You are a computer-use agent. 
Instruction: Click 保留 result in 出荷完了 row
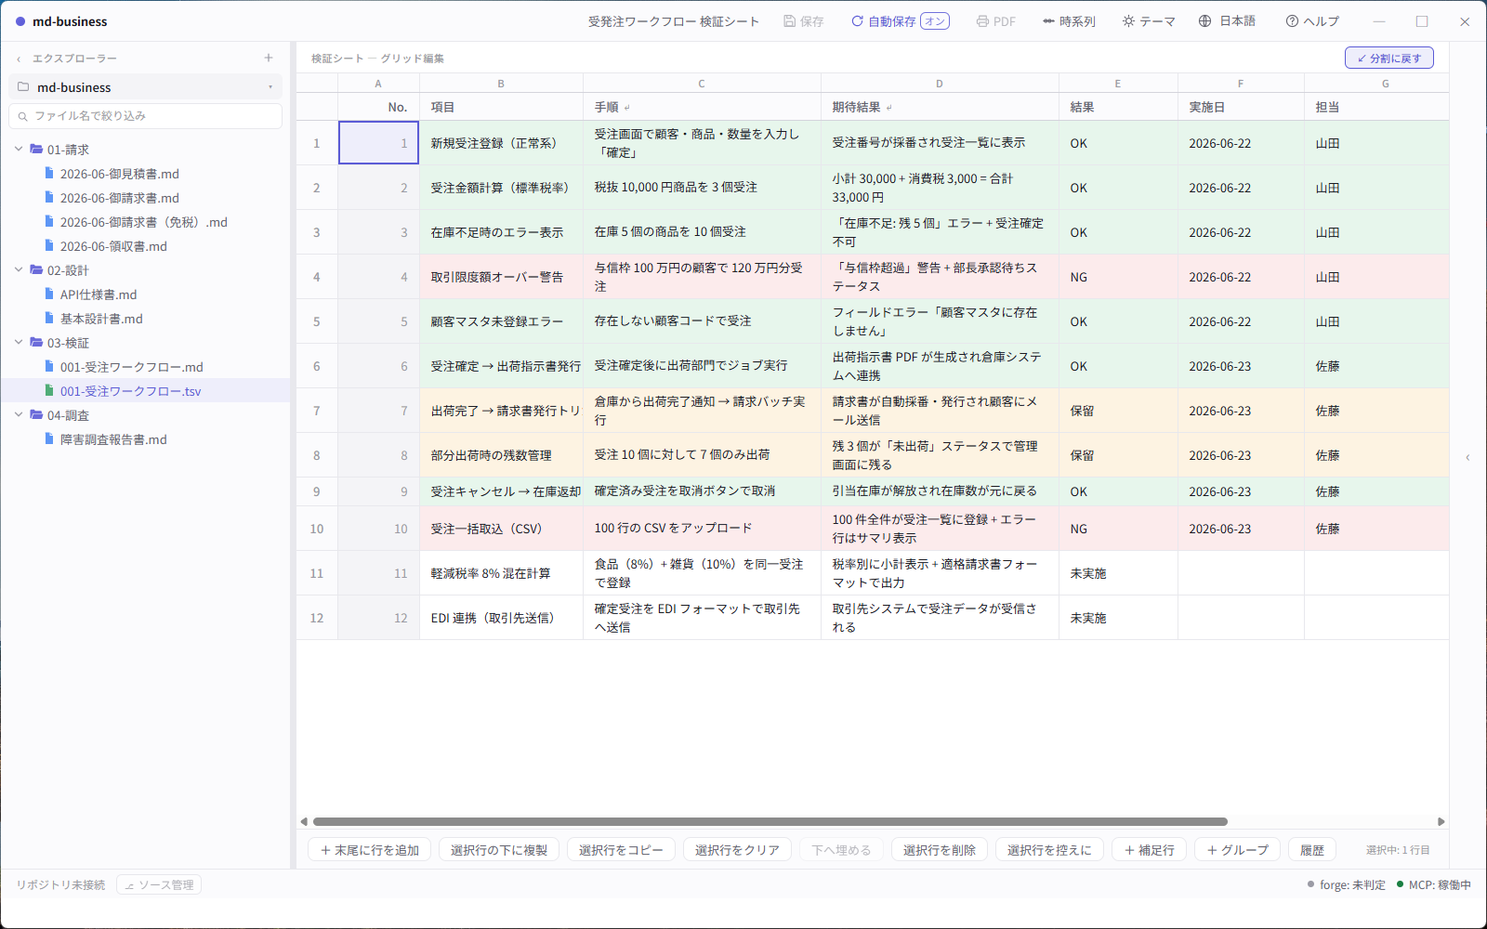point(1118,411)
